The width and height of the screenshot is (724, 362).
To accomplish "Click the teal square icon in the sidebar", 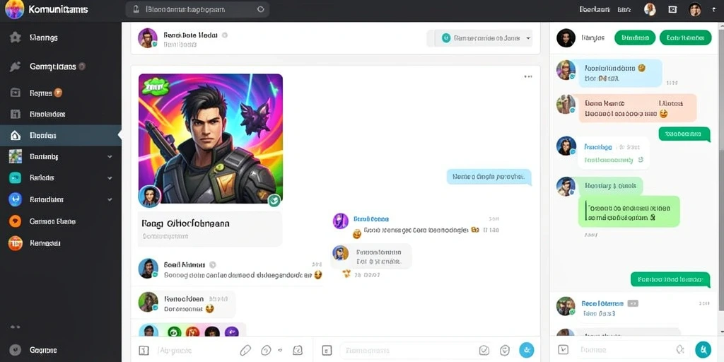I will point(16,177).
